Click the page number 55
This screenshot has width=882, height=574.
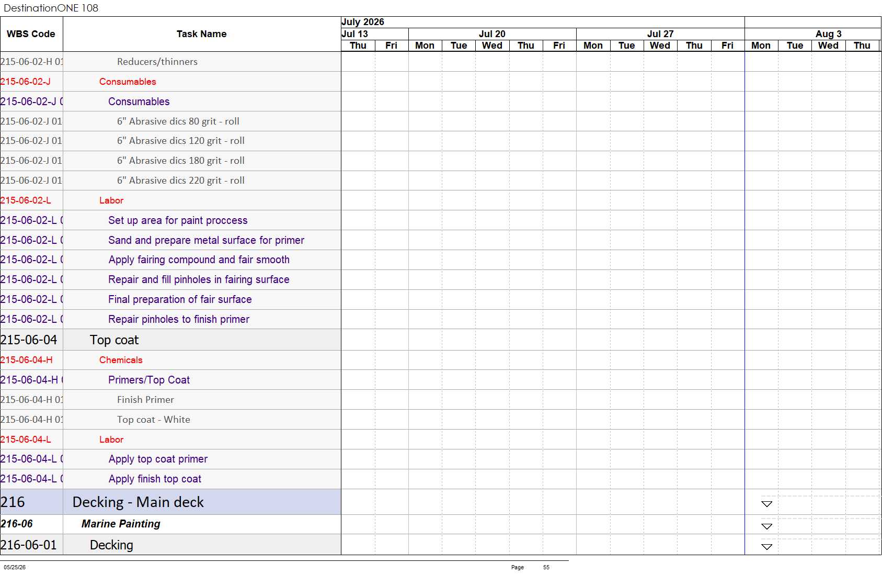pos(546,567)
